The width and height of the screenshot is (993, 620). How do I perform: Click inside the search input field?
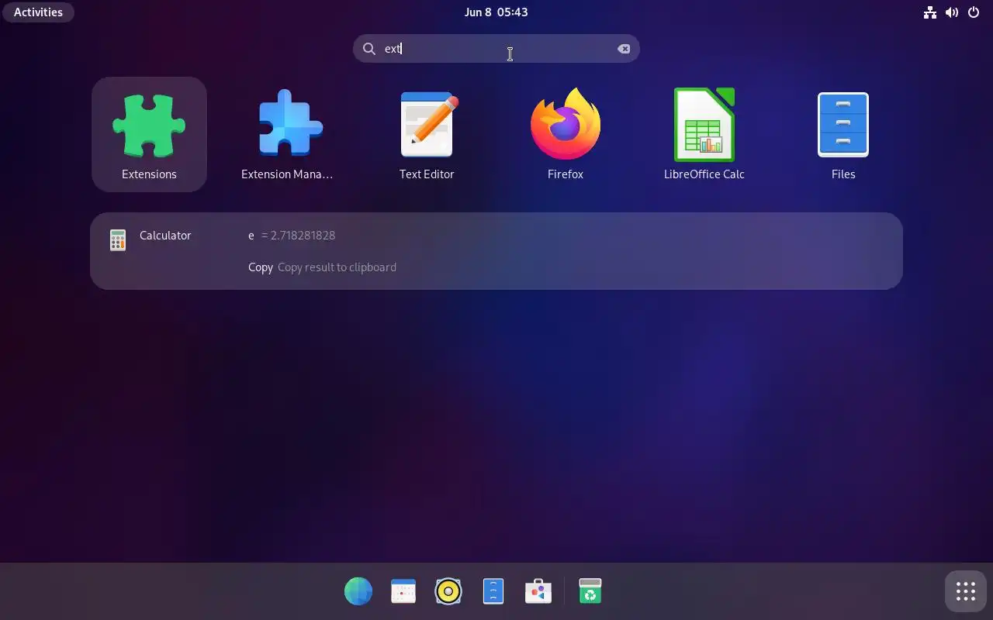click(x=496, y=49)
